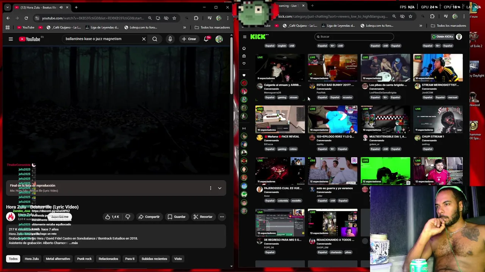Reload the YouTube page
The height and width of the screenshot is (272, 485).
(26, 18)
